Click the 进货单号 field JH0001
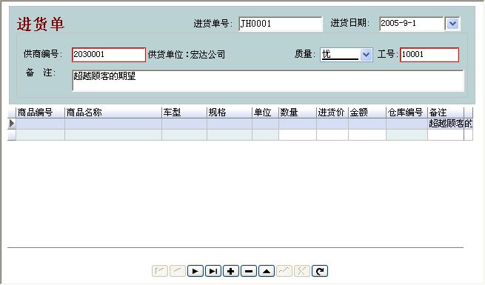Viewport: 485px width, 285px height. tap(281, 24)
